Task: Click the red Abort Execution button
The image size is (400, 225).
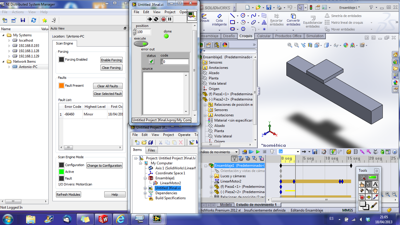Action: pyautogui.click(x=163, y=19)
